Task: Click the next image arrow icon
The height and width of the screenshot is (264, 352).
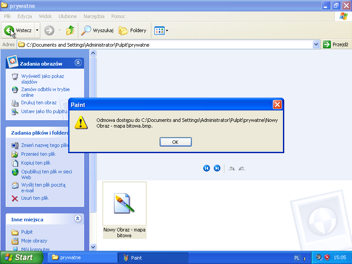Action: click(217, 168)
